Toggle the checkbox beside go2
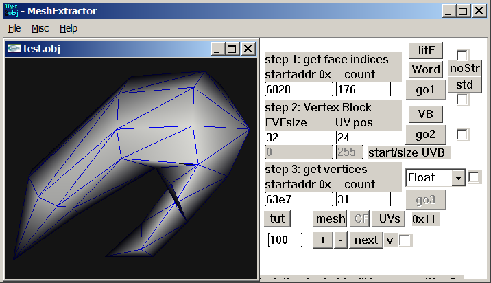The image size is (491, 283). [463, 135]
